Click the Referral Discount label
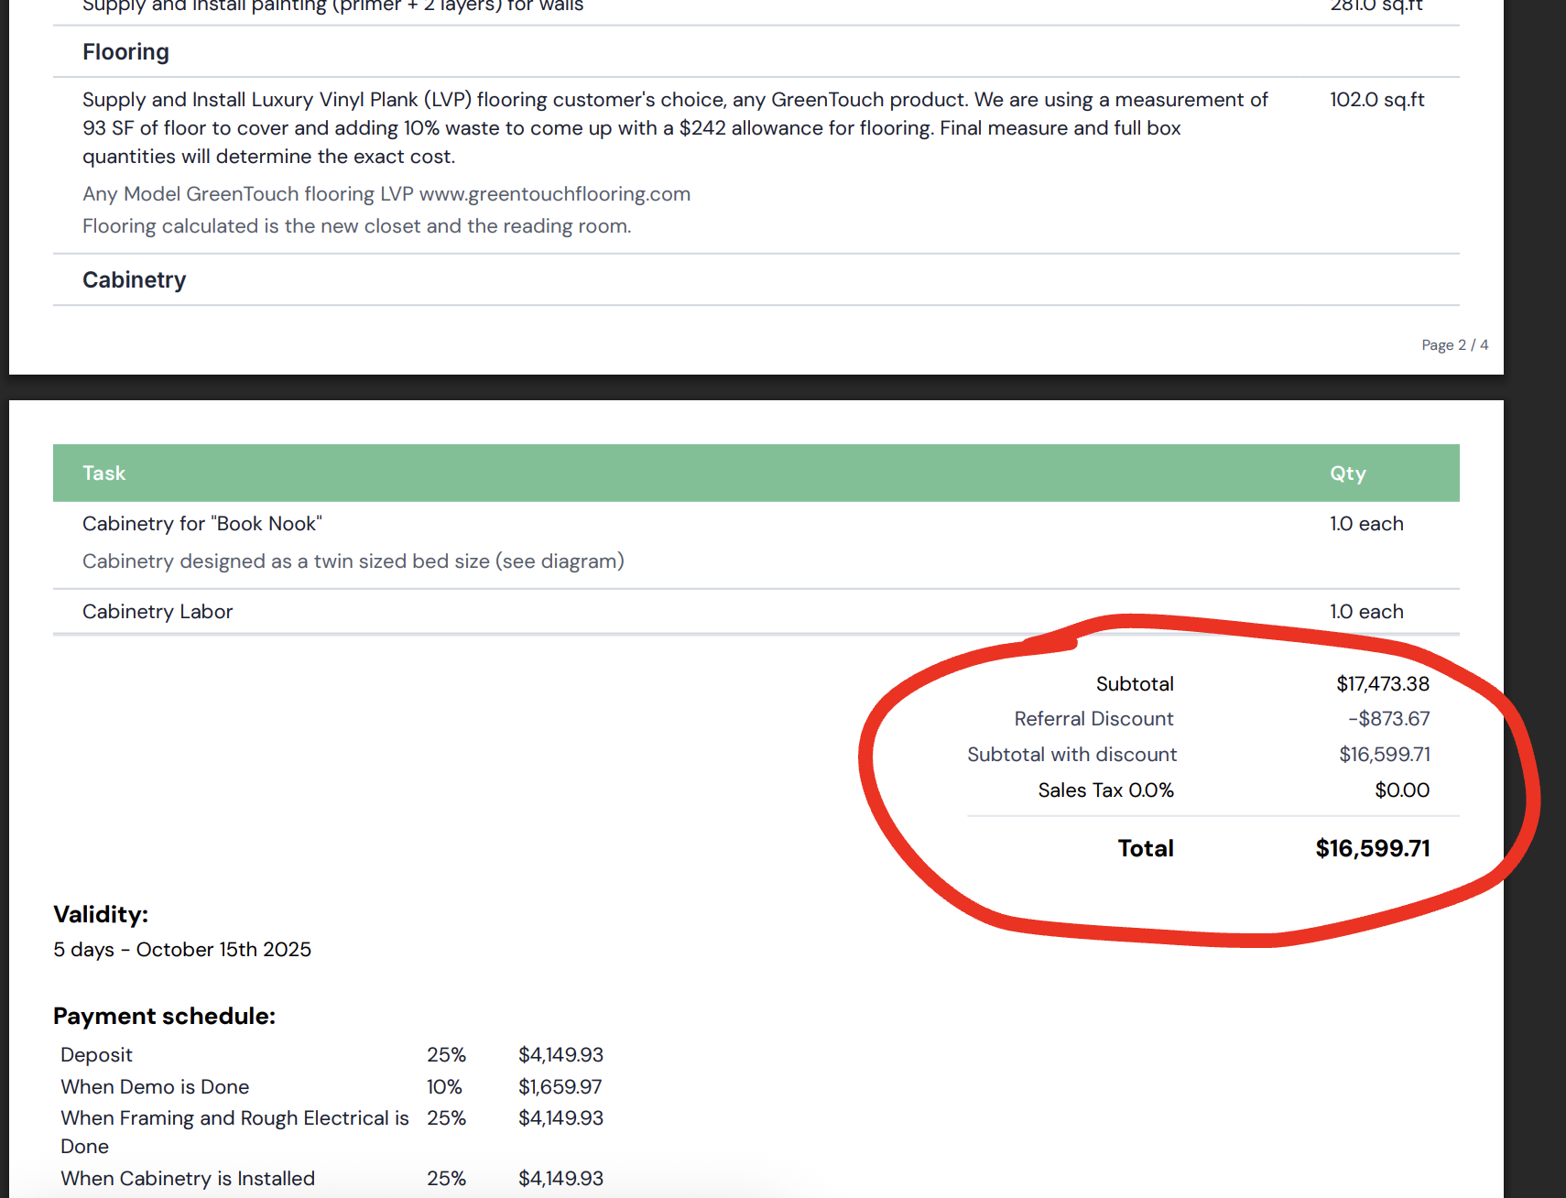Screen dimensions: 1566x1198 coord(1093,719)
